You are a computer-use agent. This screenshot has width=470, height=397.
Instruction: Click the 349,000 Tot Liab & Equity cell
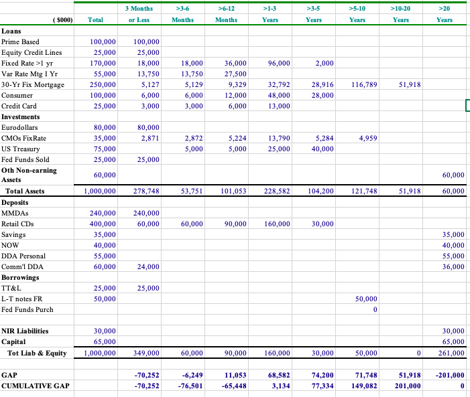[146, 353]
